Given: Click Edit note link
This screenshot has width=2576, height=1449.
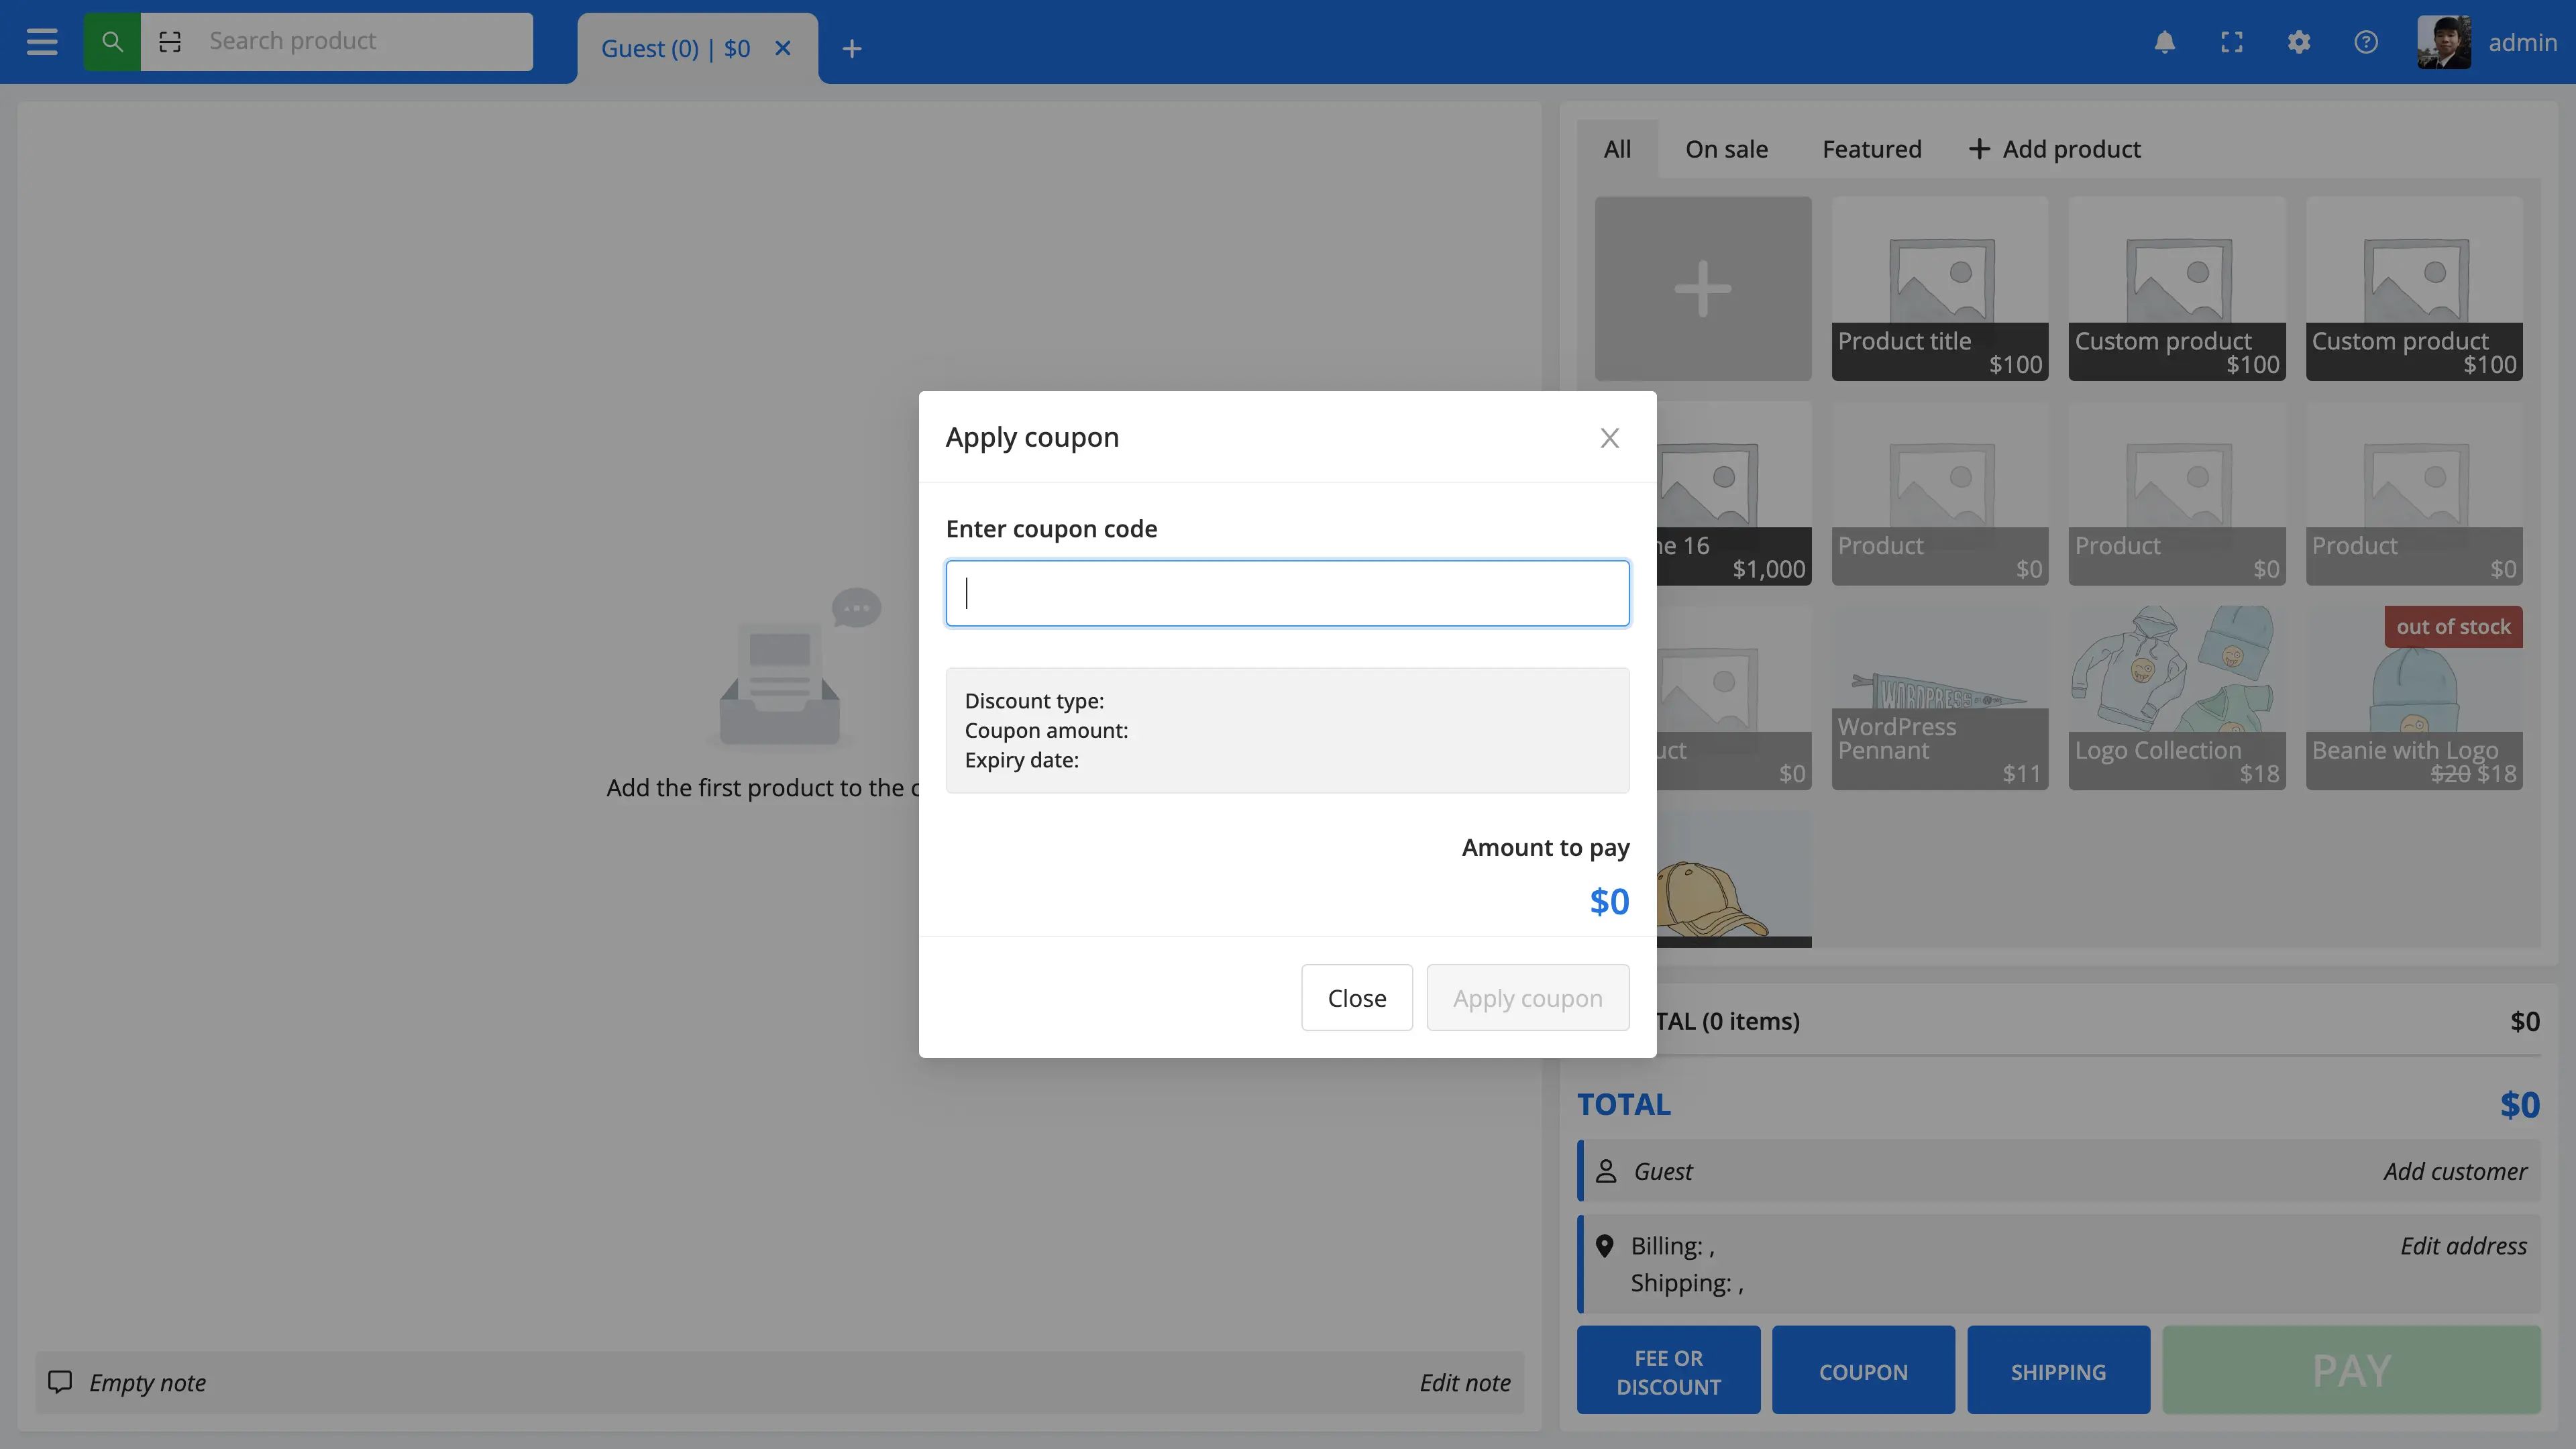Looking at the screenshot, I should 1464,1383.
